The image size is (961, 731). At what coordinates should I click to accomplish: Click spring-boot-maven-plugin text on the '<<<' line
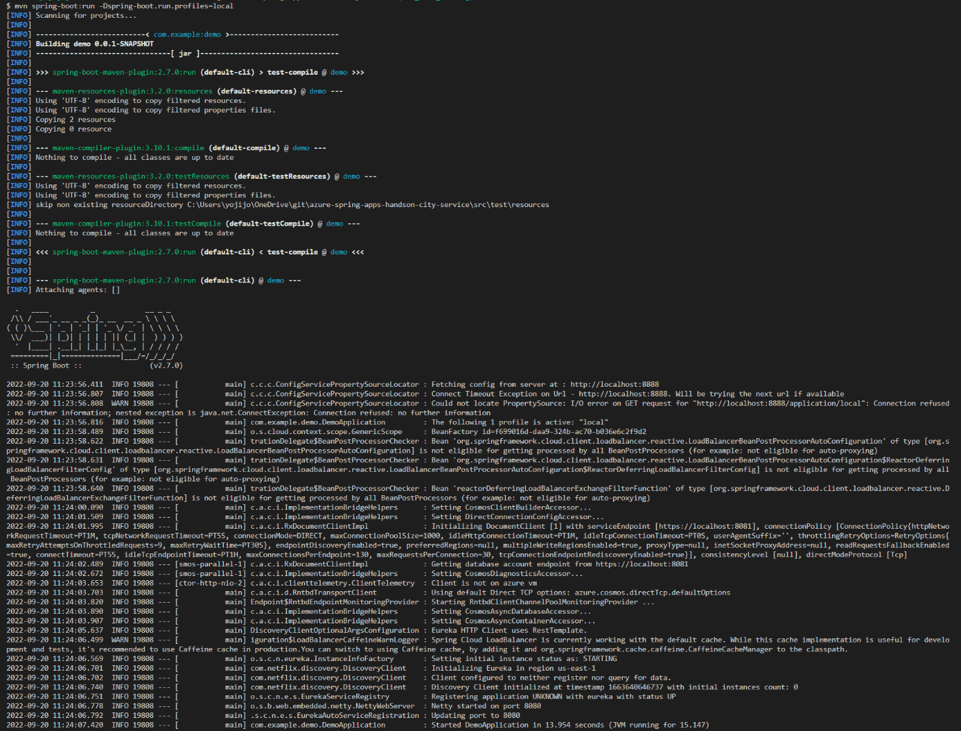[124, 252]
